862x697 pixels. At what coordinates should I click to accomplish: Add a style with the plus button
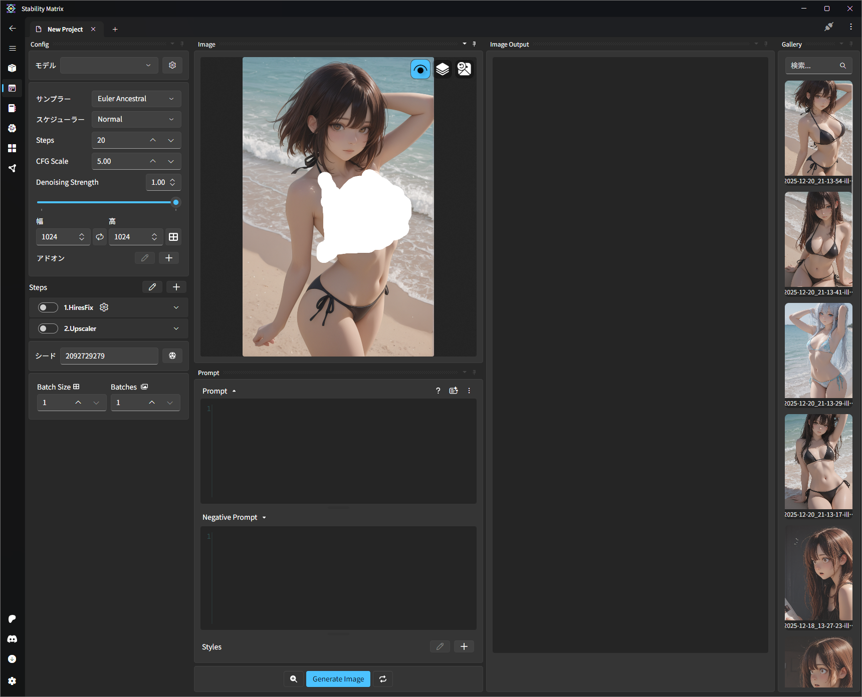coord(464,646)
